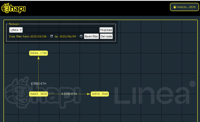Open the 0xbb3a...3635 wallet account button

[x=184, y=7]
